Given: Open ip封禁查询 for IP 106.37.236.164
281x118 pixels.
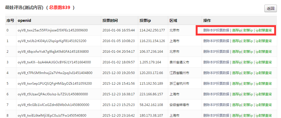Looking at the screenshot, I should pyautogui.click(x=264, y=52).
